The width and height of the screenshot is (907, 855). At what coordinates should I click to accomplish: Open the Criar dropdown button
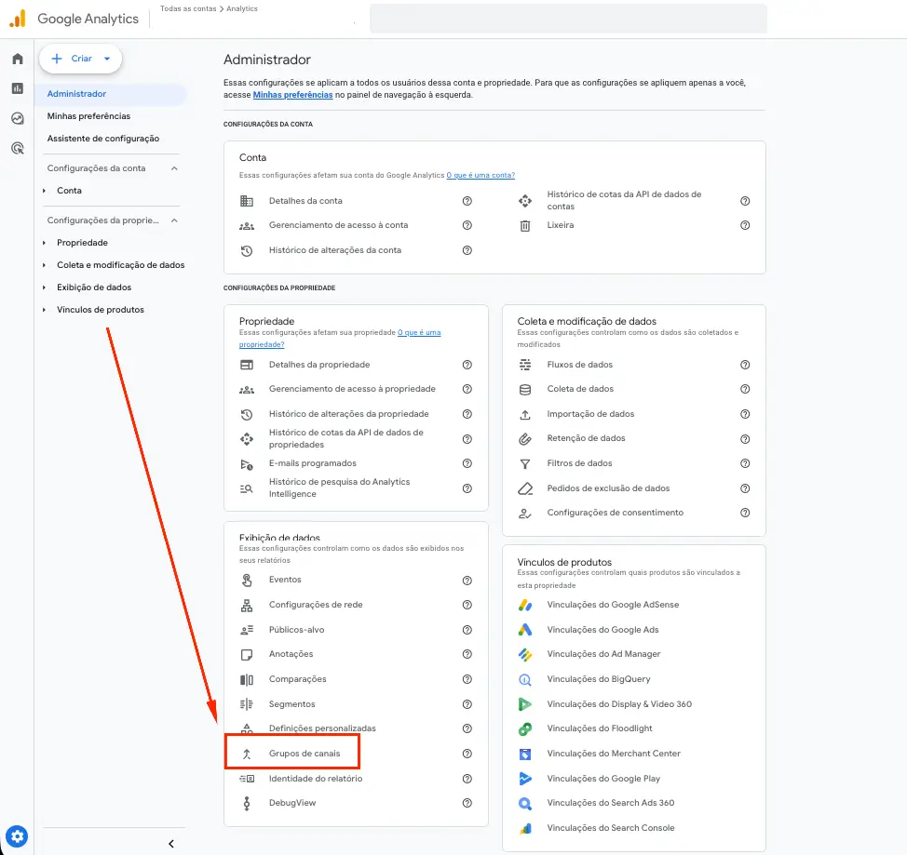(81, 59)
